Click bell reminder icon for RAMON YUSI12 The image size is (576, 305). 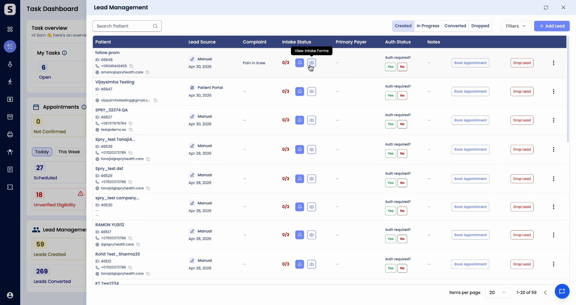click(300, 235)
